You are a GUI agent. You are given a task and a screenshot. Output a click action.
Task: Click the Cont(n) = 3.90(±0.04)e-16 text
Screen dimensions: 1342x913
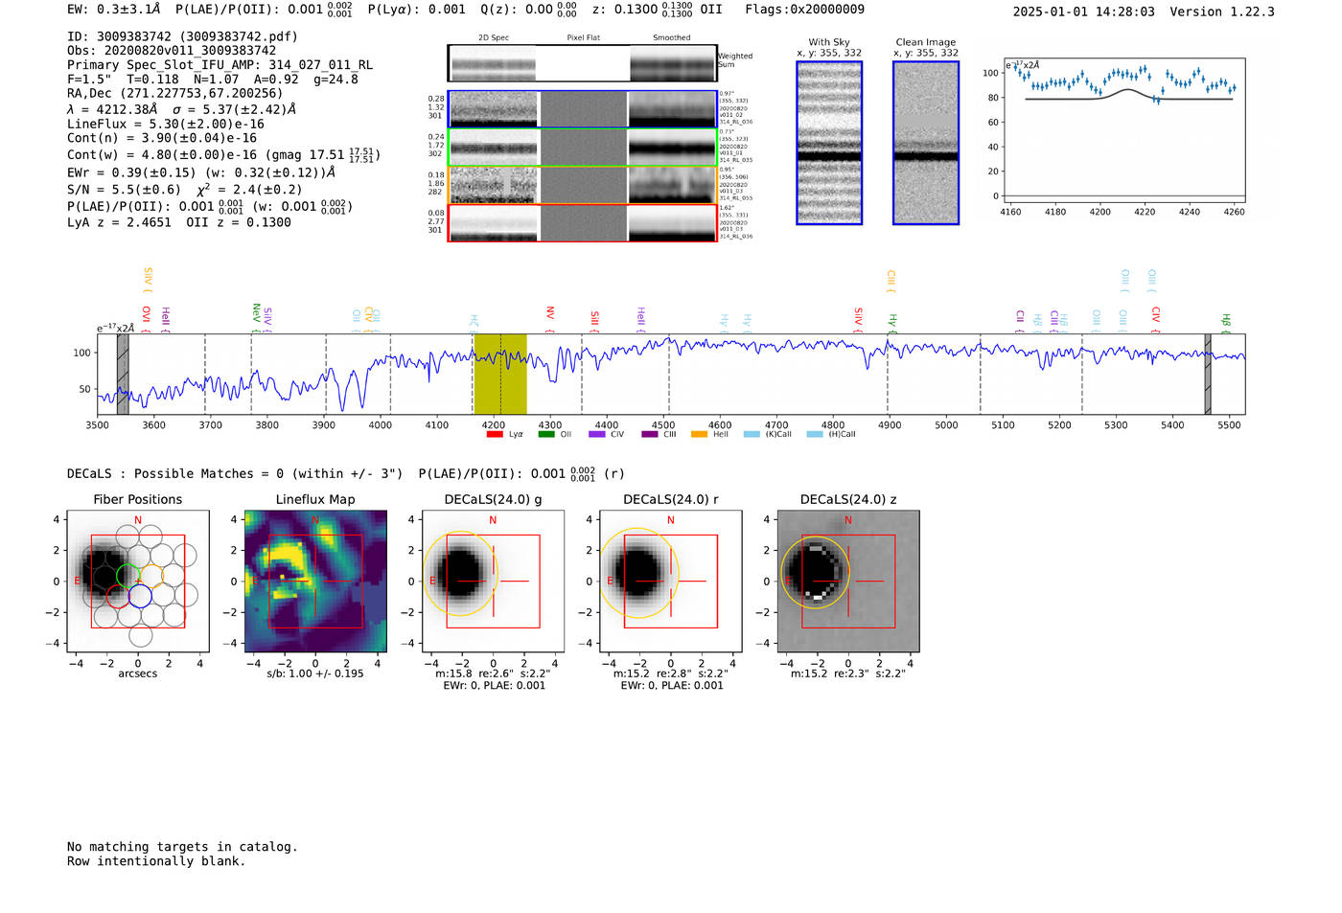(162, 138)
